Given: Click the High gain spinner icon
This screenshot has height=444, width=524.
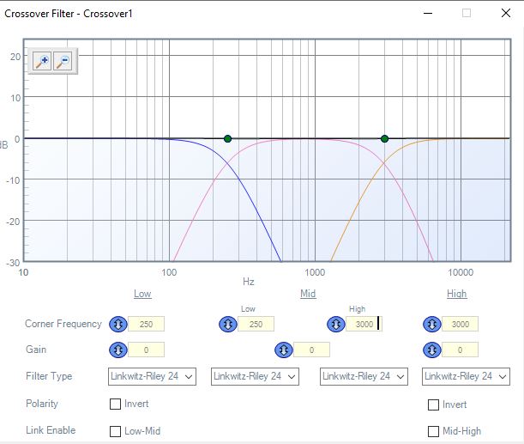Looking at the screenshot, I should [x=432, y=350].
